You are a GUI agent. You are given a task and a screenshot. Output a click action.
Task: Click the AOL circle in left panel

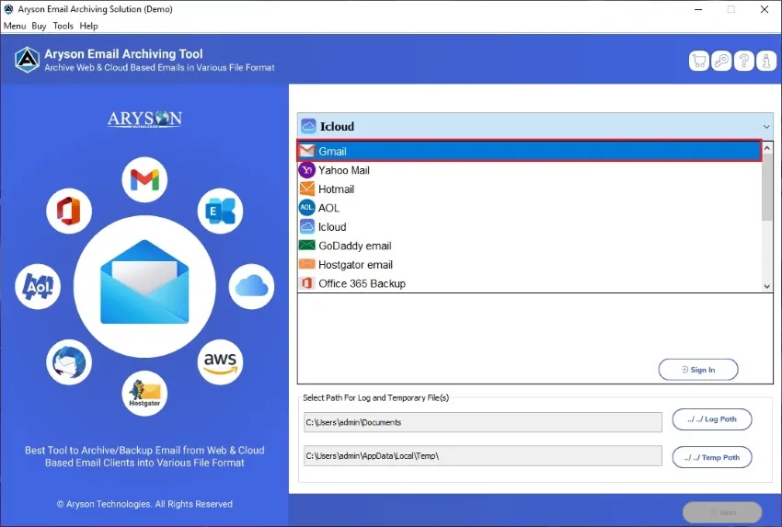pyautogui.click(x=38, y=286)
